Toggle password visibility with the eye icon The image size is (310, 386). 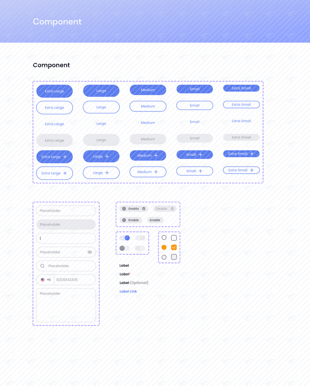tap(90, 252)
